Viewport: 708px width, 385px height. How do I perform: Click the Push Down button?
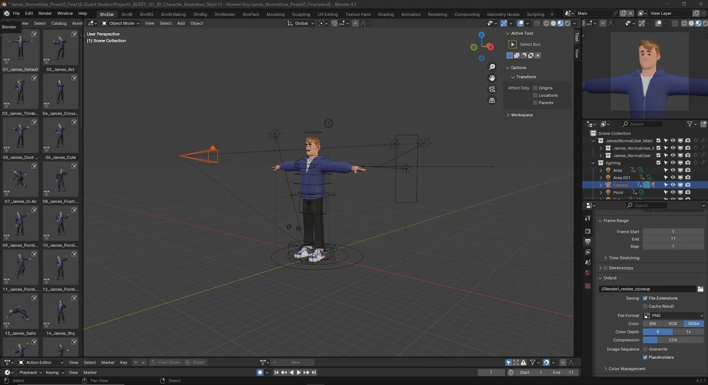coord(169,362)
